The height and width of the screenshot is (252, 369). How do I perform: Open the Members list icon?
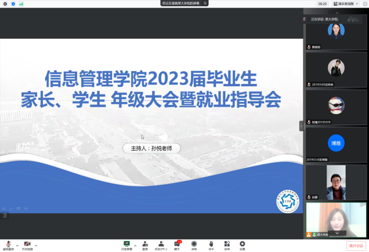click(161, 244)
